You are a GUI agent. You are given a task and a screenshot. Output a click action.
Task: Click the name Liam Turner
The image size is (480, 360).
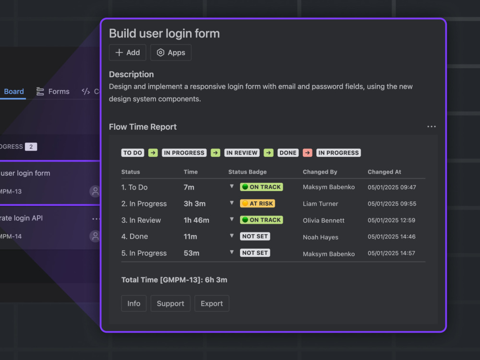321,204
